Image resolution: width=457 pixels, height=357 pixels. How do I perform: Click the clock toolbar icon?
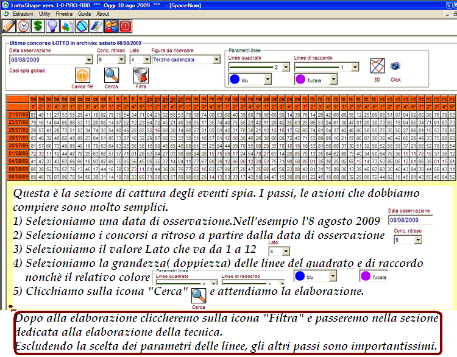coord(23,26)
